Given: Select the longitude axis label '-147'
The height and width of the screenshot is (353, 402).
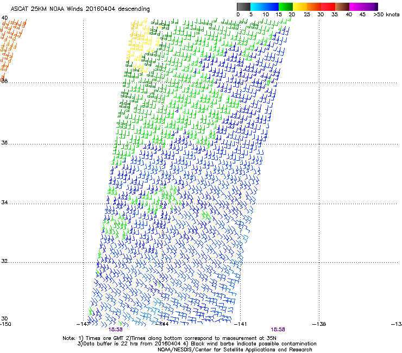Looking at the screenshot, I should (83, 324).
